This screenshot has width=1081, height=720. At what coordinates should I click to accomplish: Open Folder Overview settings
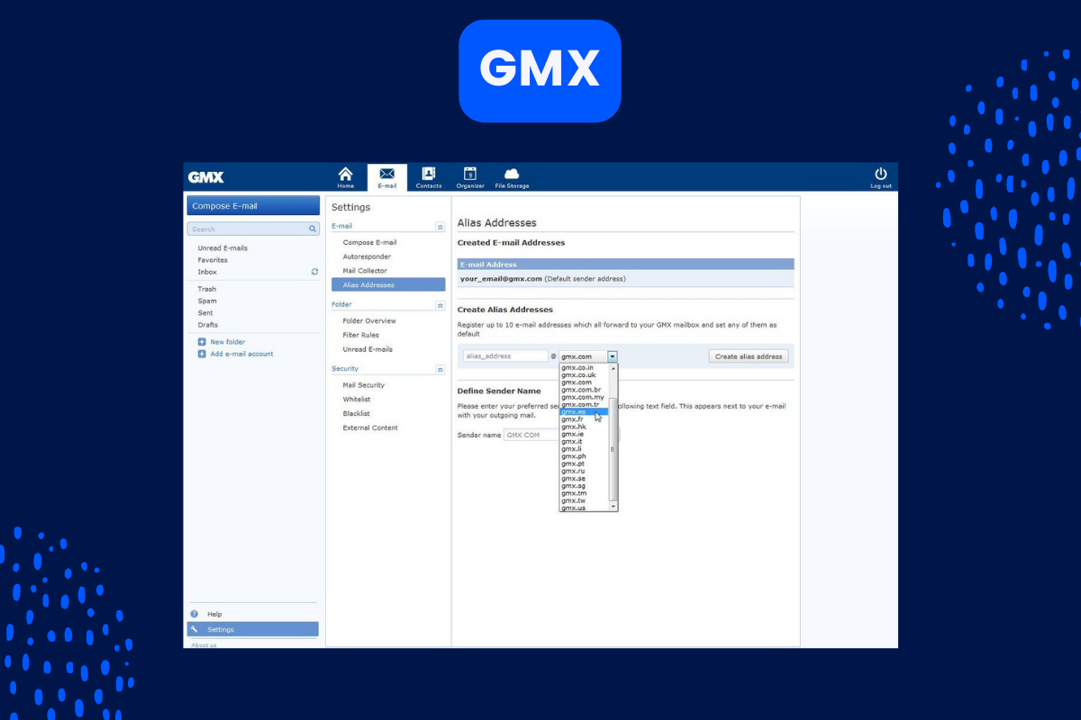click(x=369, y=320)
